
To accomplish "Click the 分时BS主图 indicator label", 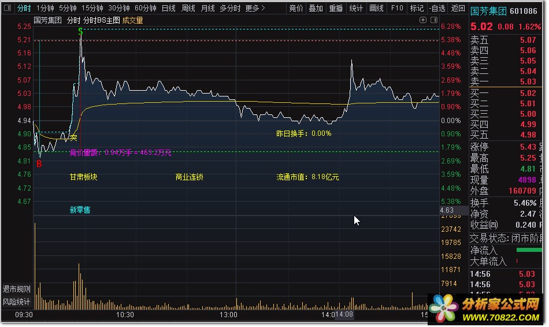I will pos(102,20).
